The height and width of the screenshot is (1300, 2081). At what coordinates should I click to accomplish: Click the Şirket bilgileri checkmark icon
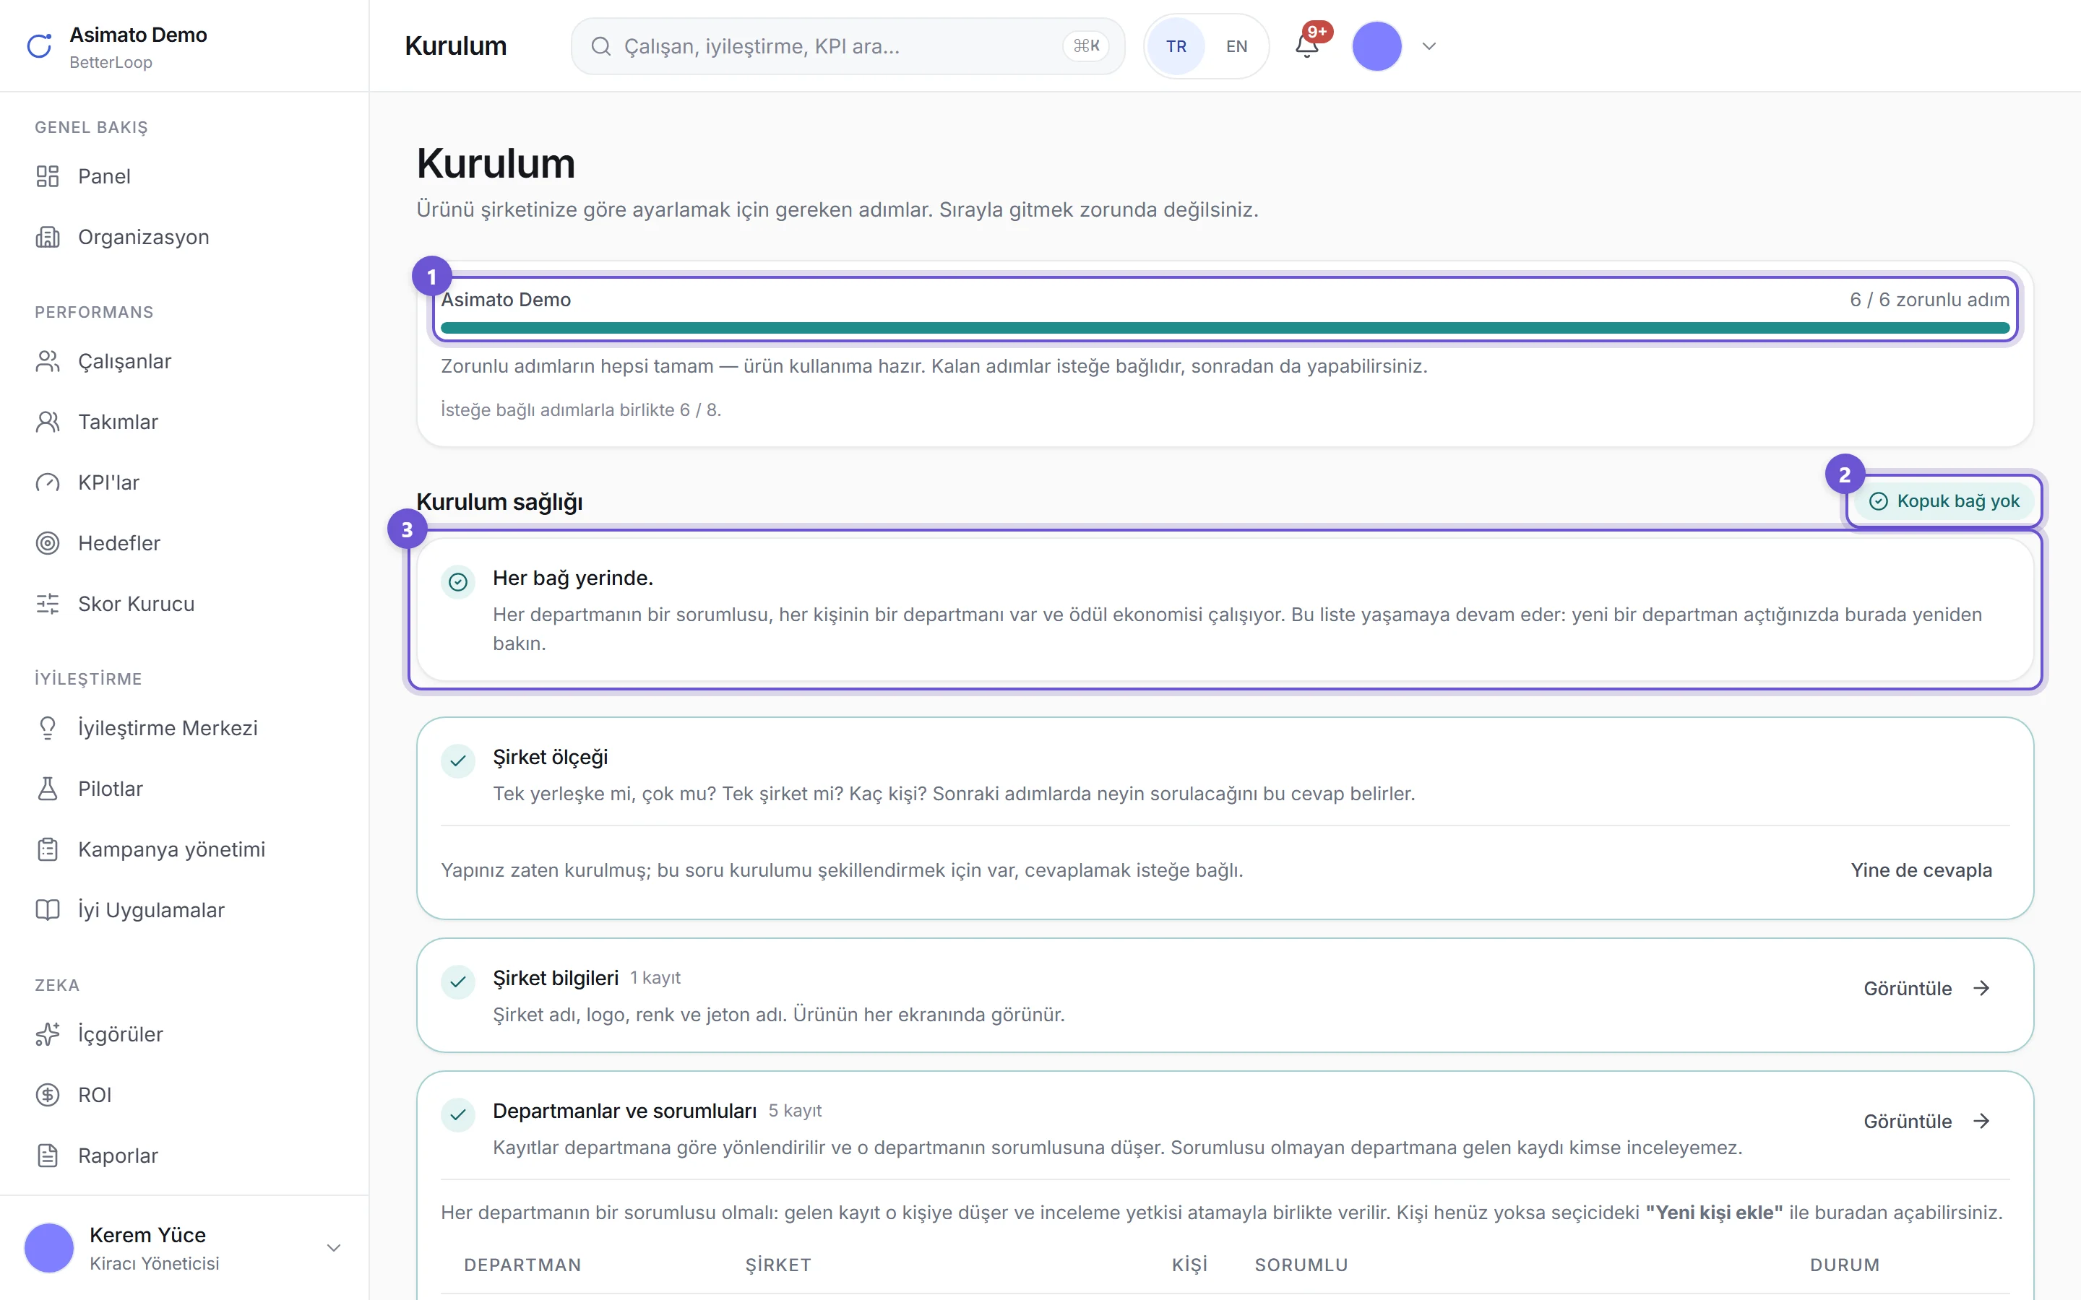(x=458, y=982)
